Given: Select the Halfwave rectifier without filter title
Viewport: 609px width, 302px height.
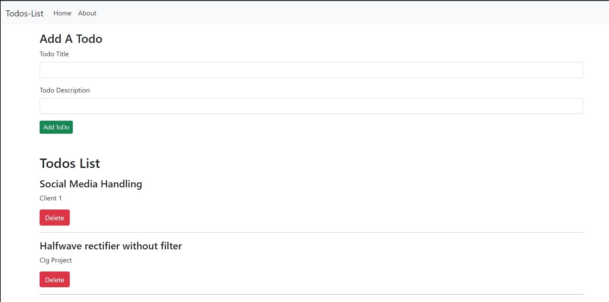Looking at the screenshot, I should coord(111,246).
